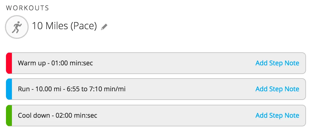
Task: Select the green Cool down color bar
Action: [x=9, y=116]
